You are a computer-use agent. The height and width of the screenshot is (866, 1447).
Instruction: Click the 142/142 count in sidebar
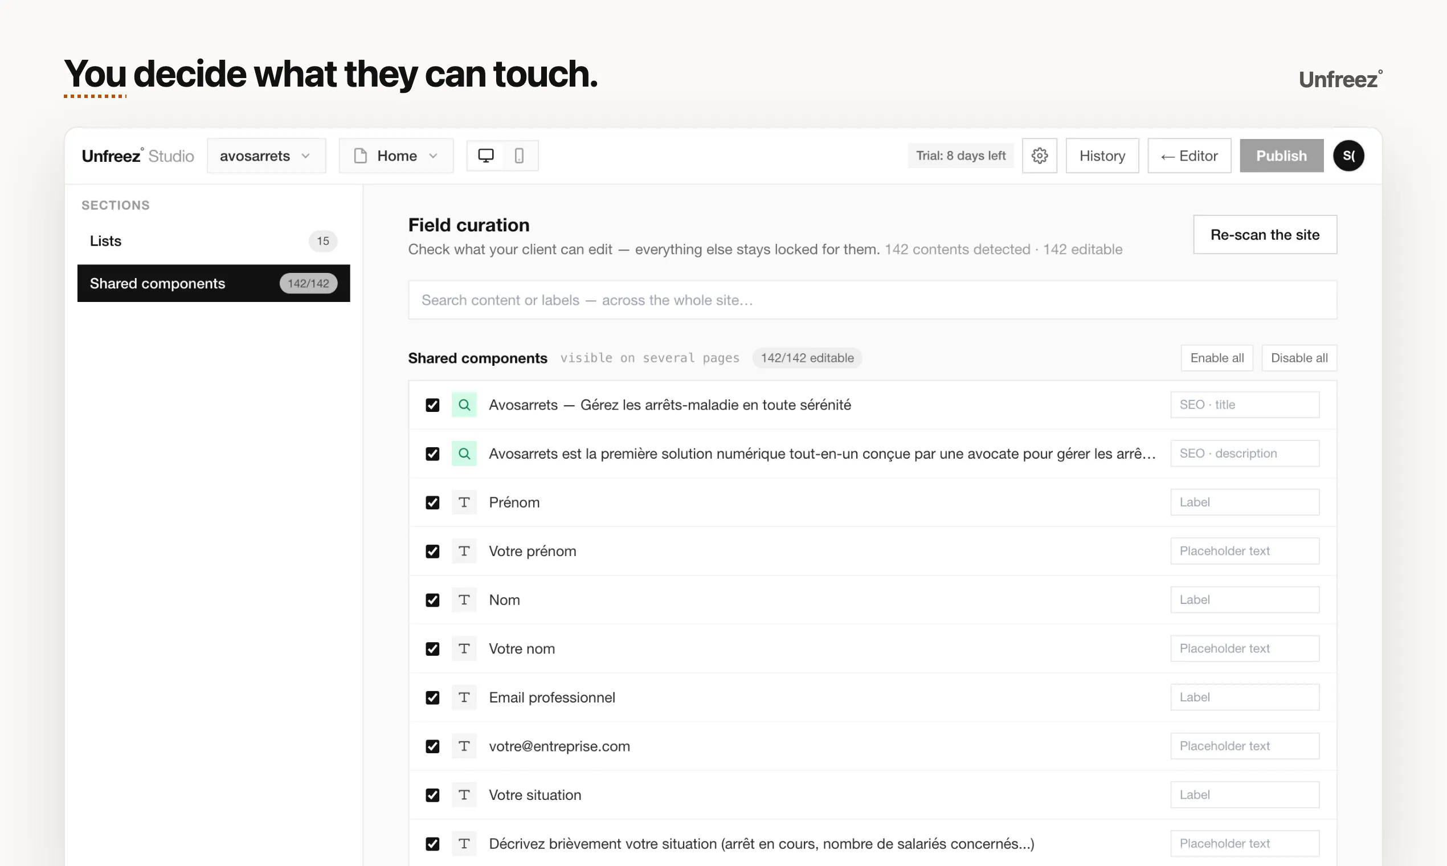[x=308, y=284]
